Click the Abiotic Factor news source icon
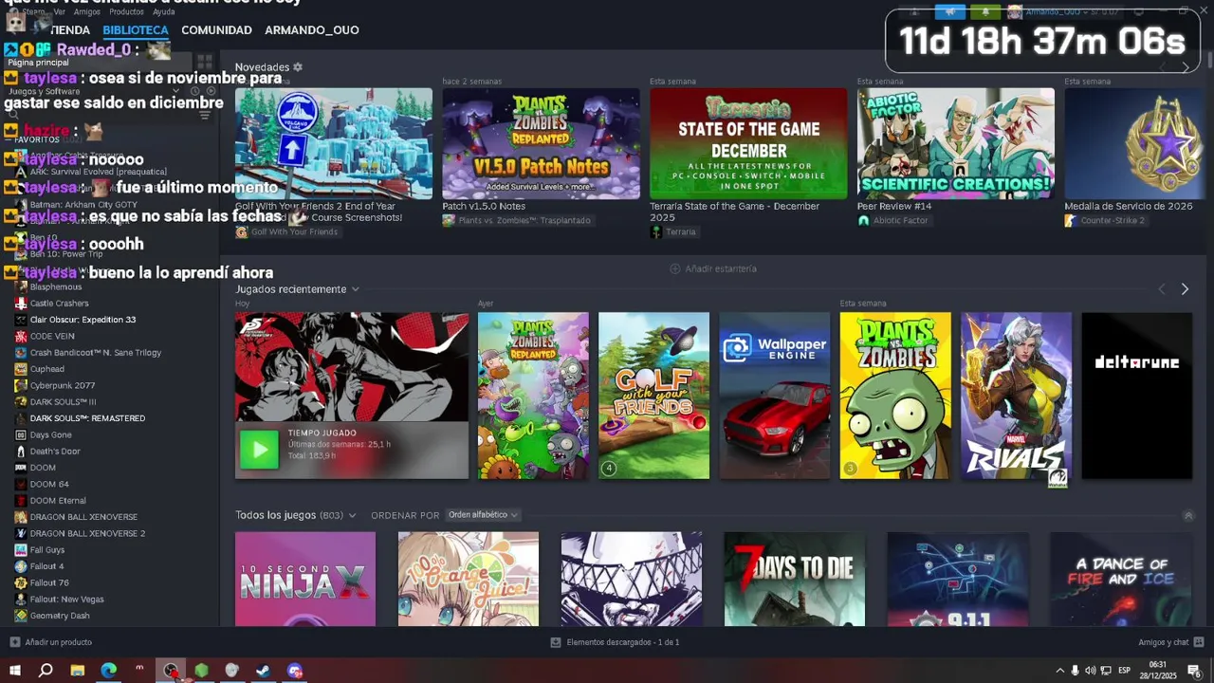This screenshot has width=1214, height=683. coord(863,220)
